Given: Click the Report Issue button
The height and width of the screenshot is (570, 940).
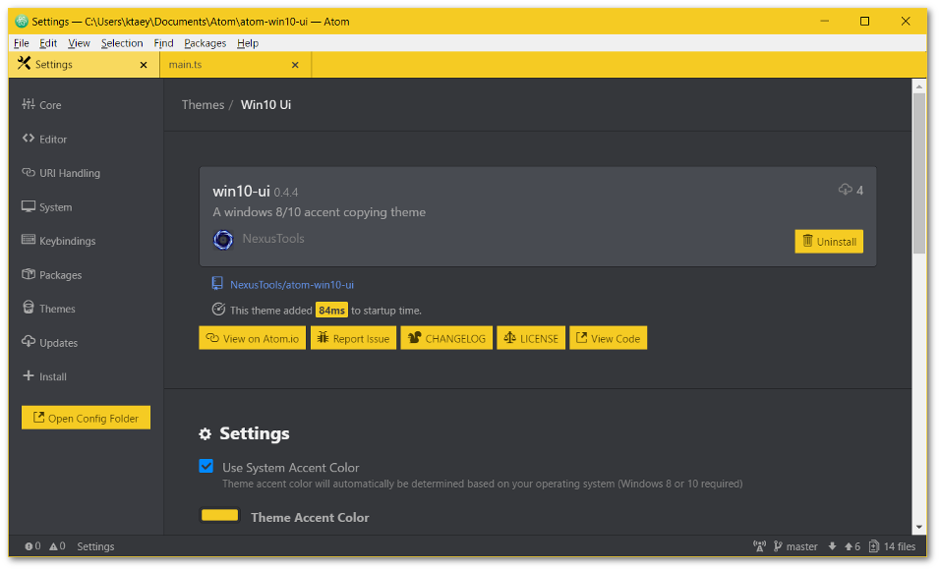Looking at the screenshot, I should (x=353, y=338).
